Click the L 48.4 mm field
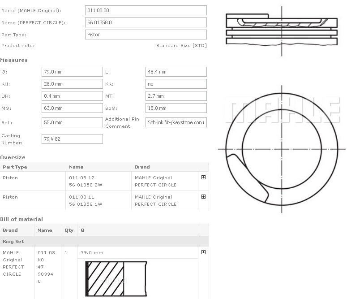The image size is (347, 299). click(176, 72)
